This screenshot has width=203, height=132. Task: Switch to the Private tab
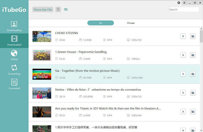pyautogui.click(x=131, y=23)
